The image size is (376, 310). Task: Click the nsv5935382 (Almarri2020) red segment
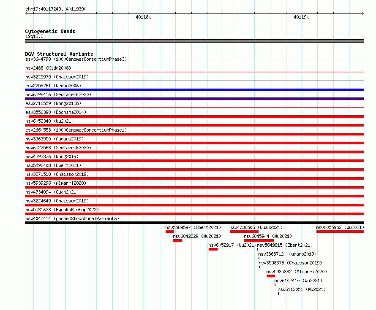pyautogui.click(x=271, y=276)
